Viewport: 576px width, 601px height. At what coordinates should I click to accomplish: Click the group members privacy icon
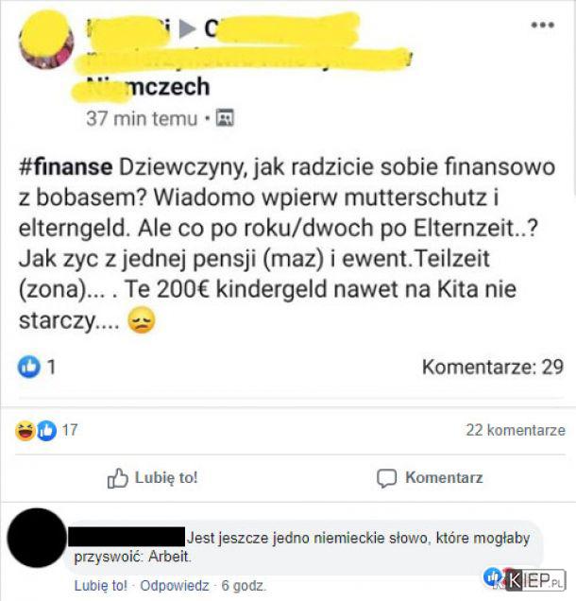click(x=225, y=118)
